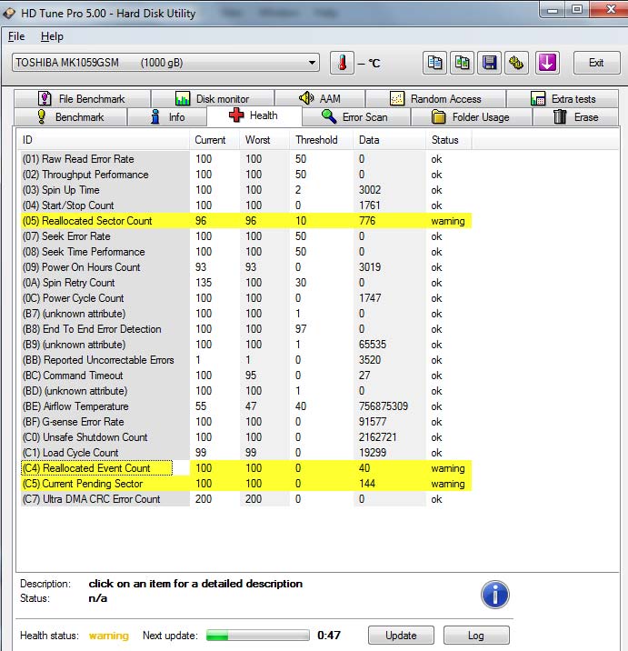Viewport: 628px width, 651px height.
Task: Click the Threshold column header
Action: coord(321,140)
